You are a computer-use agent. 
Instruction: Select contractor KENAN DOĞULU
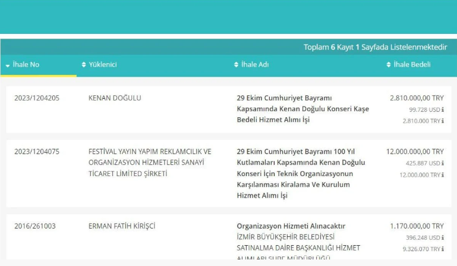[x=115, y=98]
